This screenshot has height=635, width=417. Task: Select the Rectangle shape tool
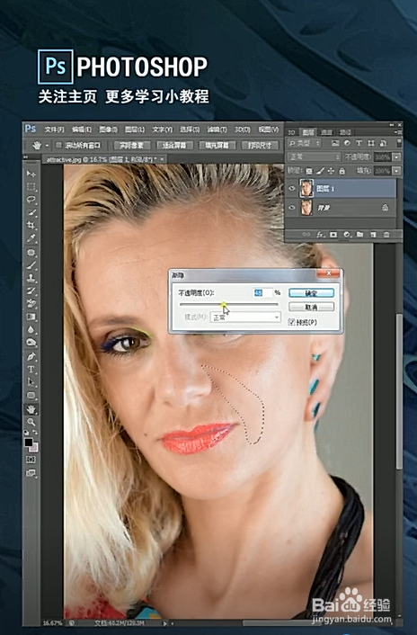pos(31,395)
